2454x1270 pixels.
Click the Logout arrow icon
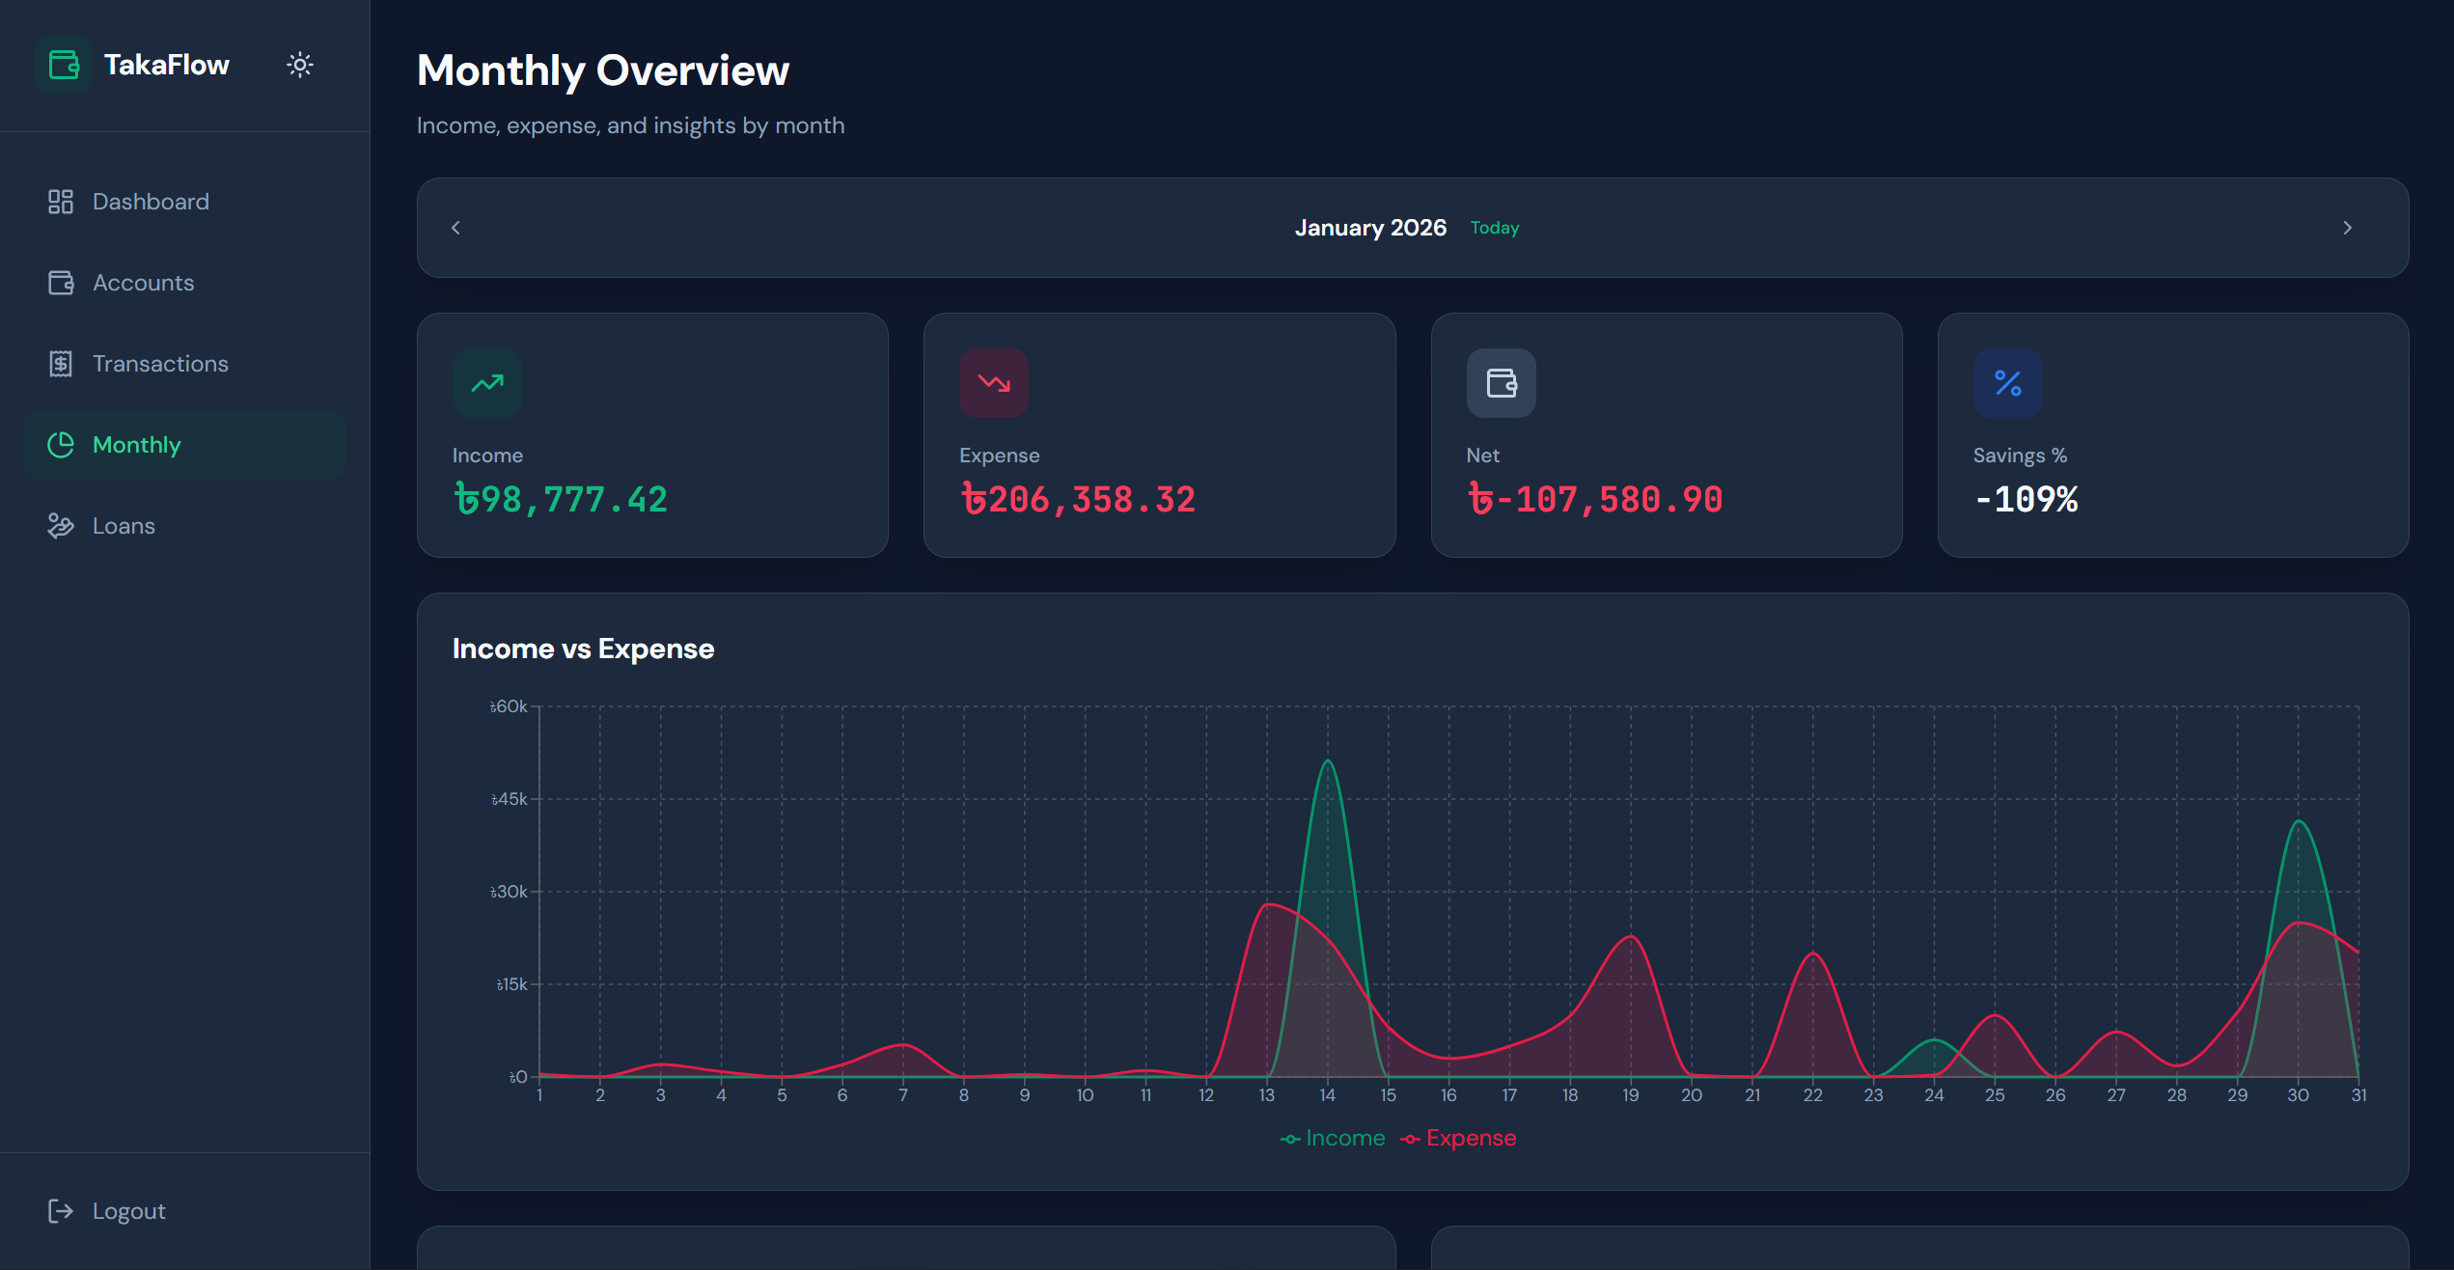(x=61, y=1211)
